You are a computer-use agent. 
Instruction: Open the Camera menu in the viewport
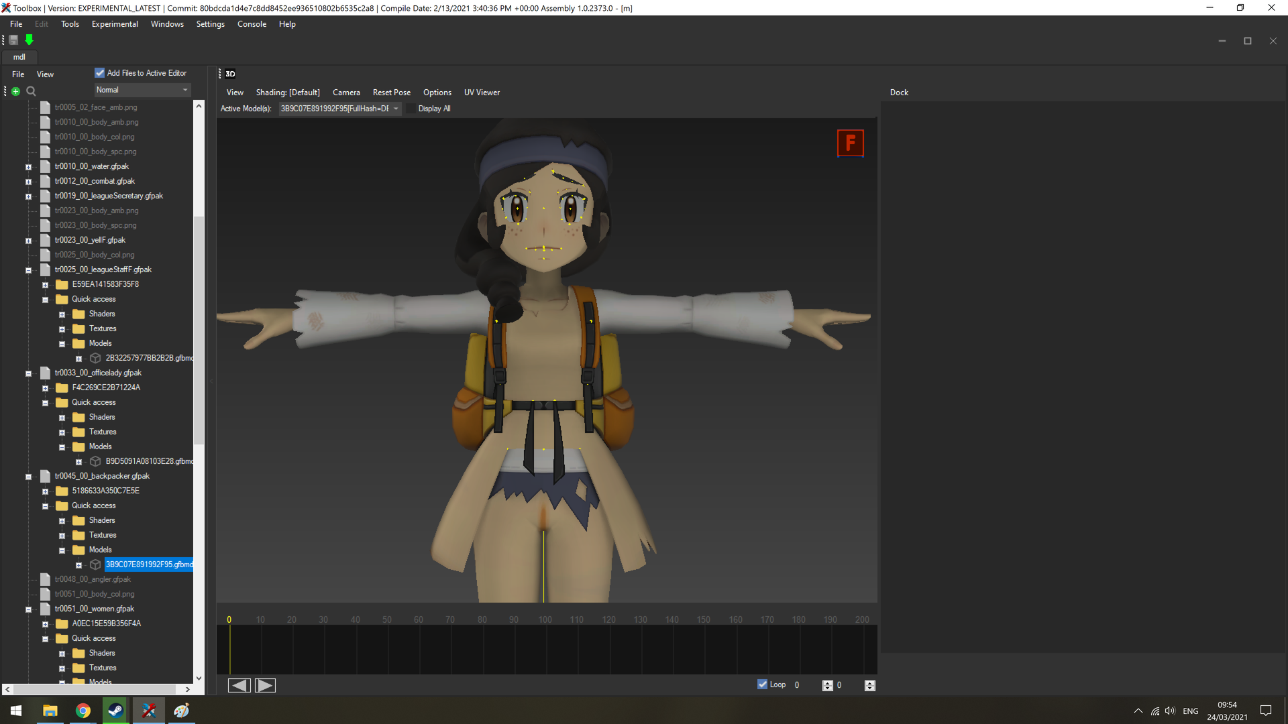click(x=346, y=93)
